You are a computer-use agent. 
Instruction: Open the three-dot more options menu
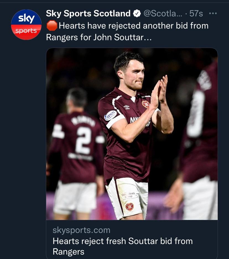point(213,13)
